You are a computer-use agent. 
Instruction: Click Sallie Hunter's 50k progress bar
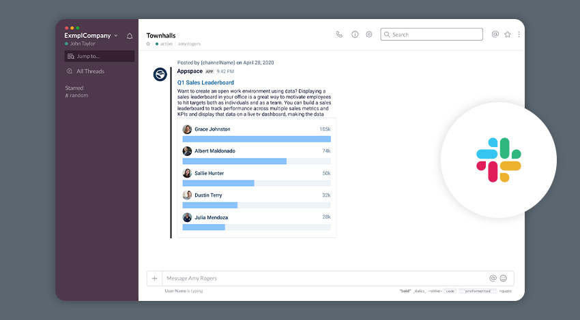[x=257, y=183]
